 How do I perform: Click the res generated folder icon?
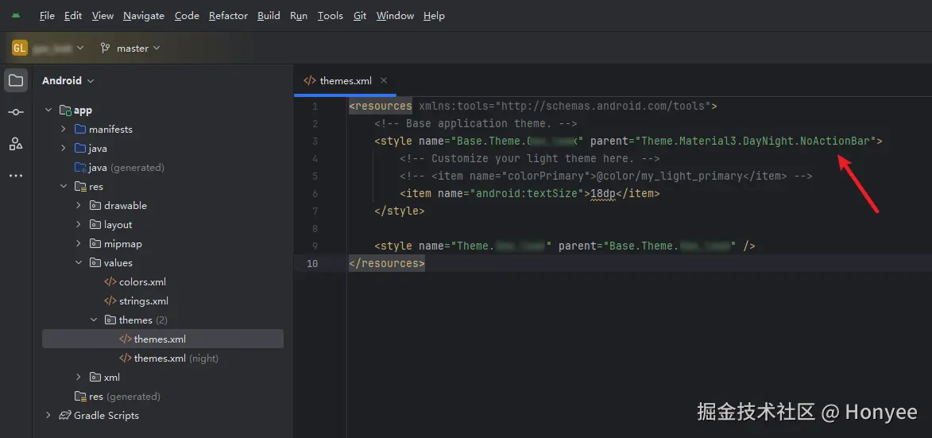tap(80, 397)
